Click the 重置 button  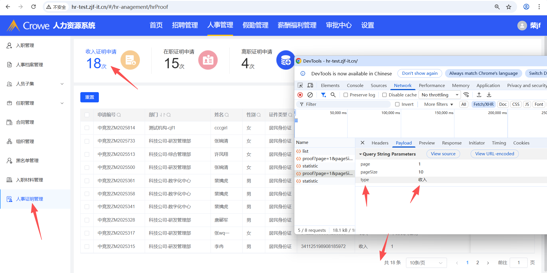(x=89, y=97)
